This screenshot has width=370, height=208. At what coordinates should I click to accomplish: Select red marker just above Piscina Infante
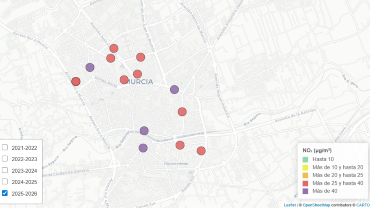[180, 145]
